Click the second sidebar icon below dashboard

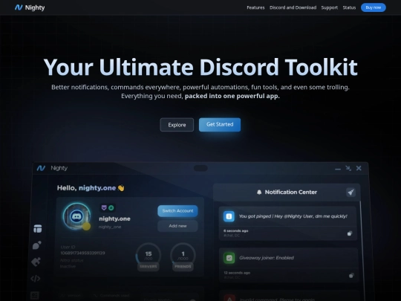coord(37,245)
